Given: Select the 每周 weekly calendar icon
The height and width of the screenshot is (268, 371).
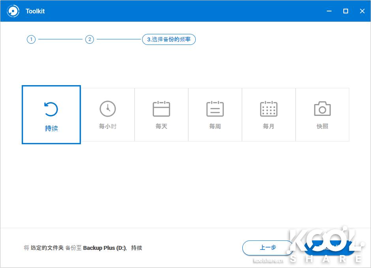Looking at the screenshot, I should tap(215, 109).
